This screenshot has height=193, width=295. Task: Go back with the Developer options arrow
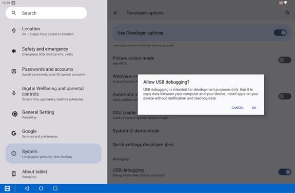pos(116,13)
